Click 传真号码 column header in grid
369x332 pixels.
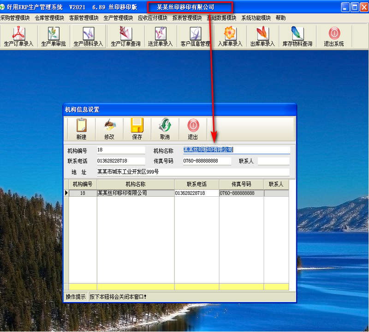241,184
